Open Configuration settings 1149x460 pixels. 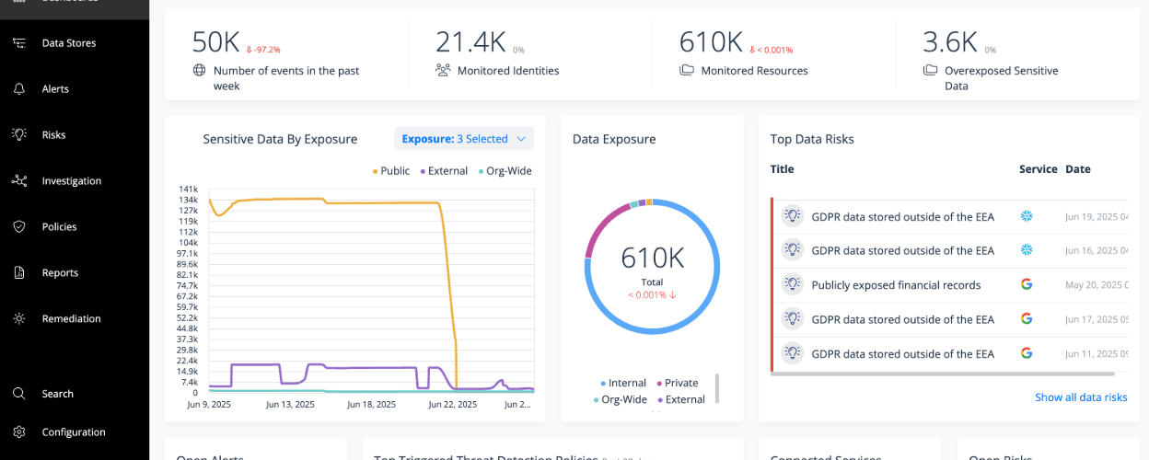[74, 432]
